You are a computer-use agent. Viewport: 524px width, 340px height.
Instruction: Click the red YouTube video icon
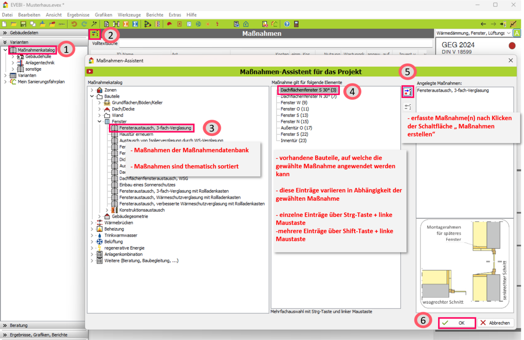[x=90, y=72]
